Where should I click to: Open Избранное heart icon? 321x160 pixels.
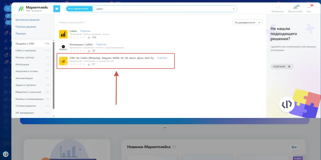pos(278,8)
